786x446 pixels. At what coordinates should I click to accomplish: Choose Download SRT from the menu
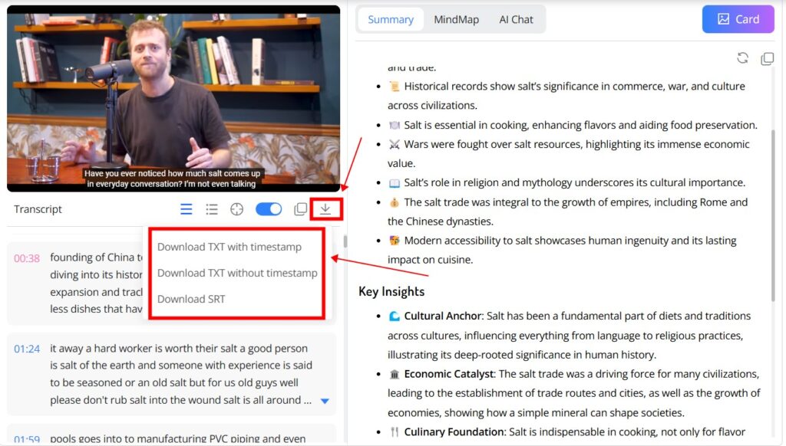[191, 299]
